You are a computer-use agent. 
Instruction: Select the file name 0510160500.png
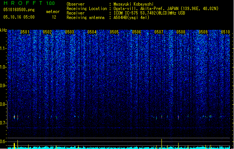[x=19, y=10]
